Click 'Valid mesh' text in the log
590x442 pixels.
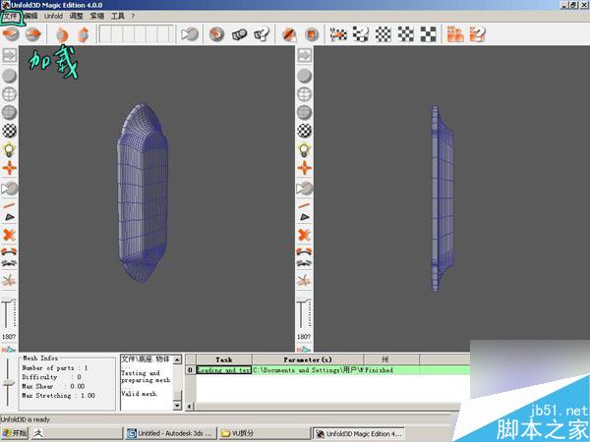tap(139, 394)
